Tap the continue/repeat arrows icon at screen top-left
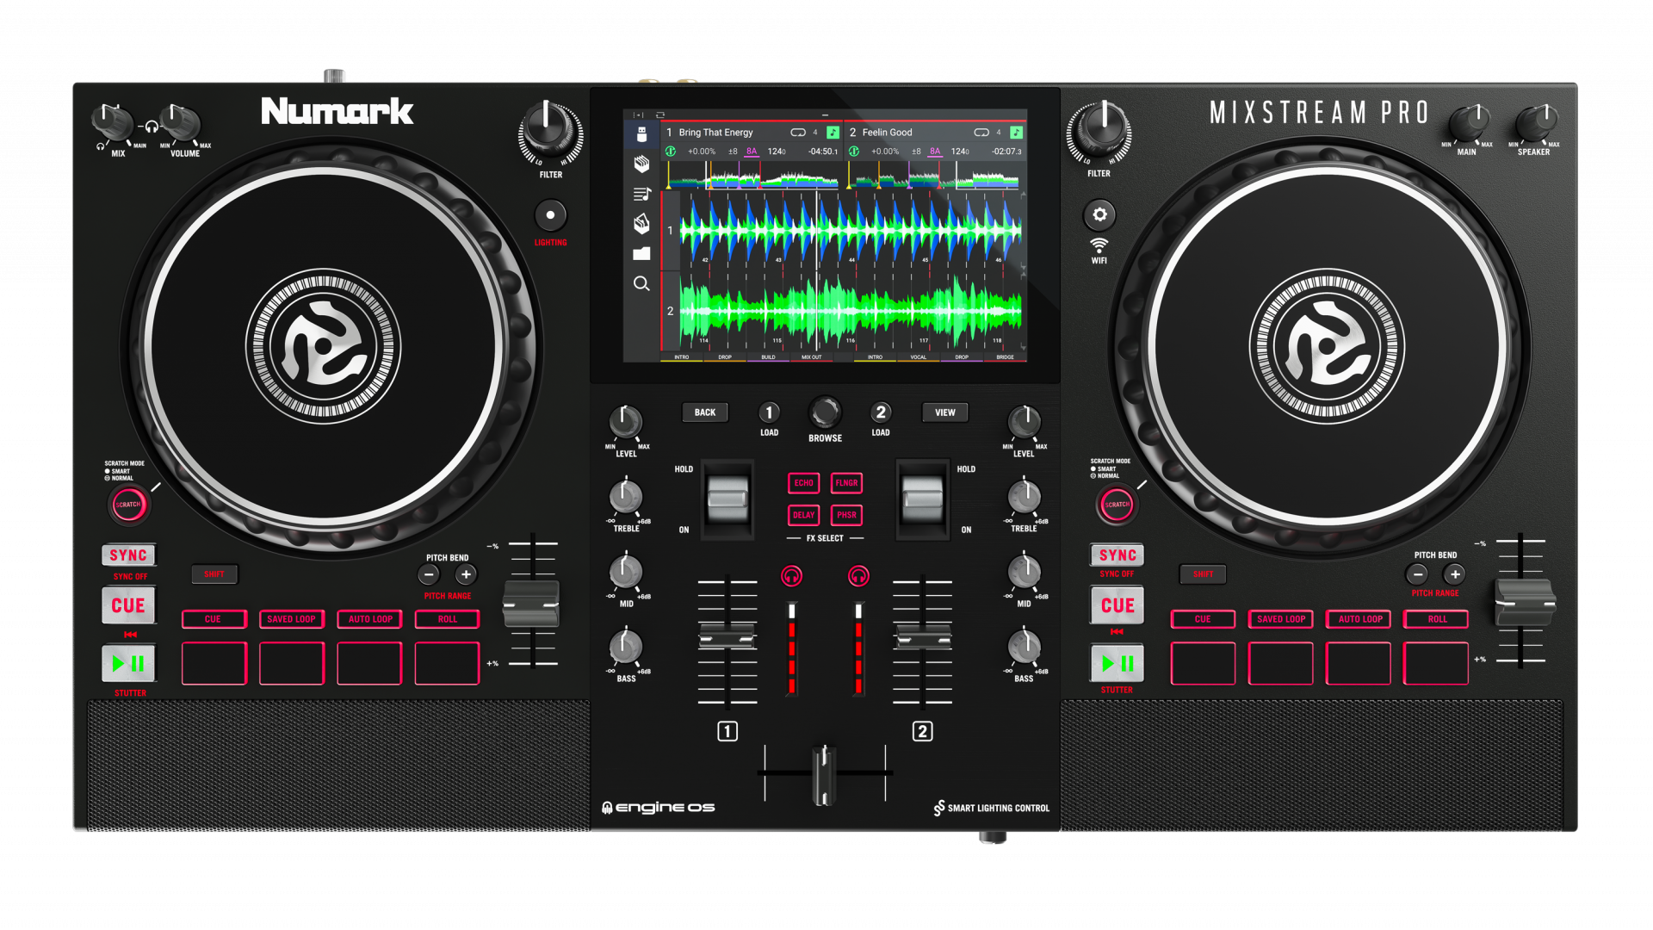Image resolution: width=1653 pixels, height=930 pixels. click(661, 114)
